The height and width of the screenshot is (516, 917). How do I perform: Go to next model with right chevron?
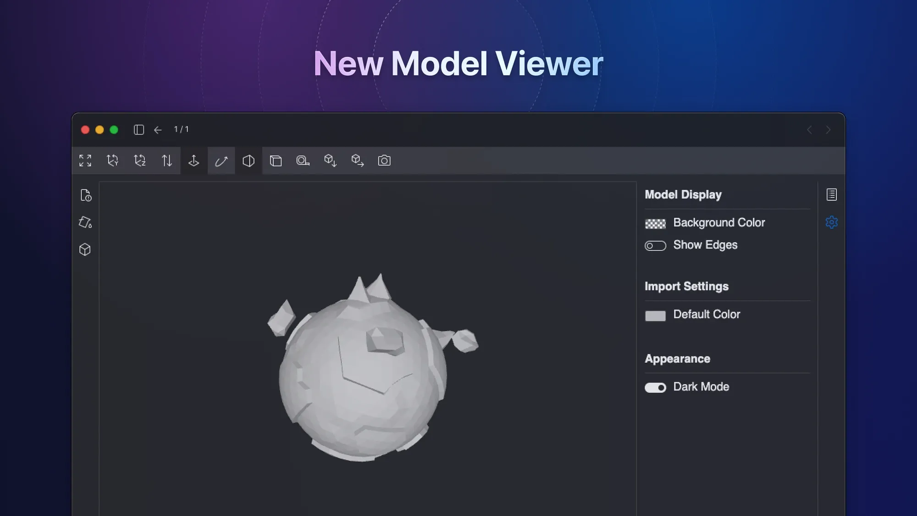[x=828, y=130]
